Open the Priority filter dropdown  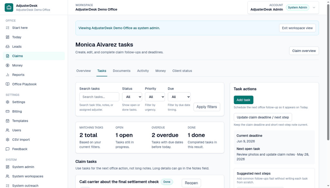tap(155, 97)
